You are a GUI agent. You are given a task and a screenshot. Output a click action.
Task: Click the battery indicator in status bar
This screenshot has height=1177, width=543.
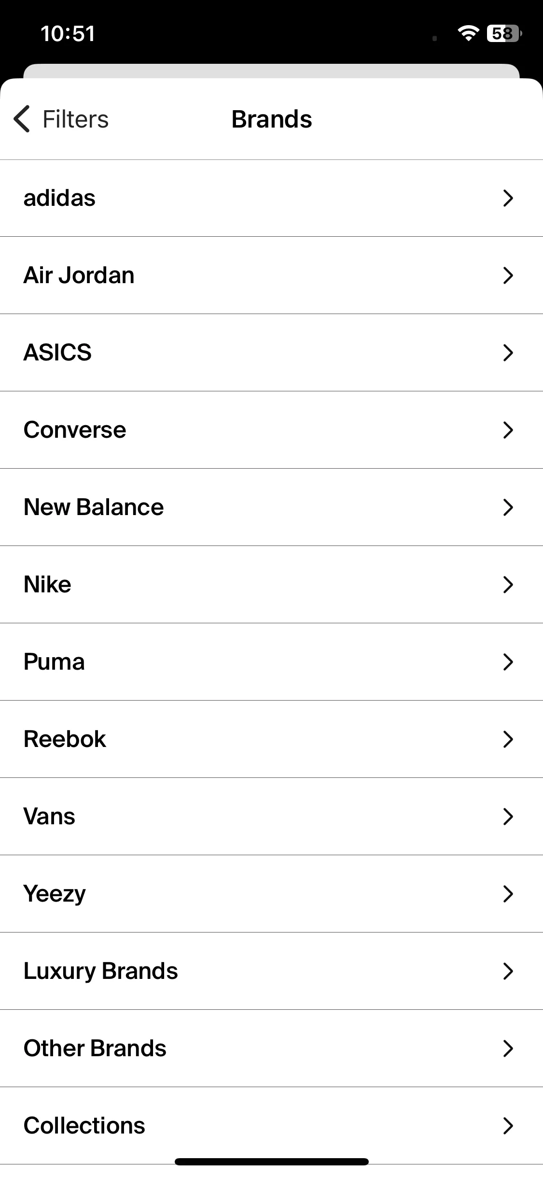504,33
